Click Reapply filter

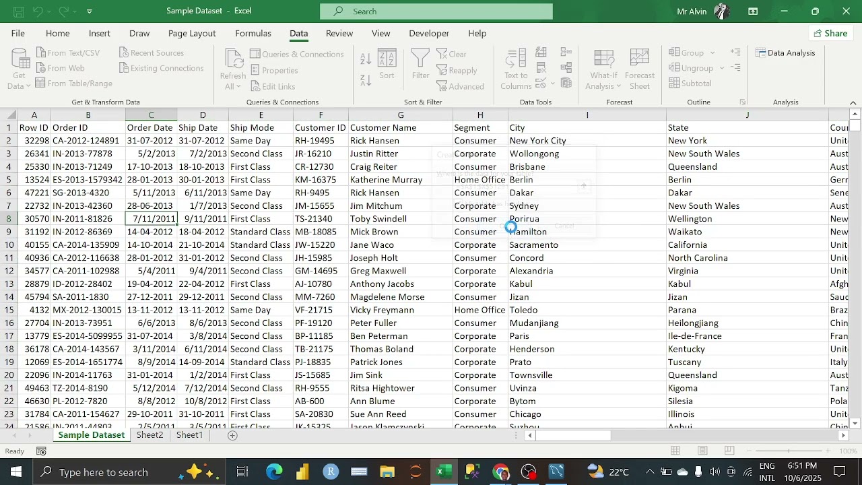point(457,70)
